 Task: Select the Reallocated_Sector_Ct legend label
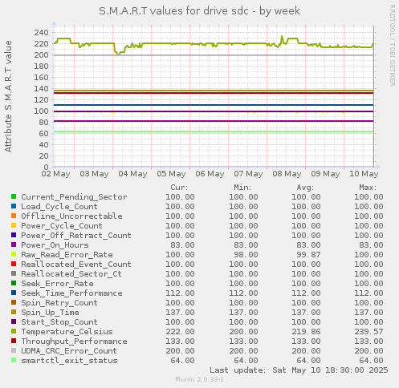pyautogui.click(x=71, y=274)
